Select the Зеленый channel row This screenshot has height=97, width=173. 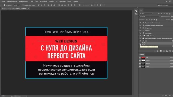tap(156, 64)
